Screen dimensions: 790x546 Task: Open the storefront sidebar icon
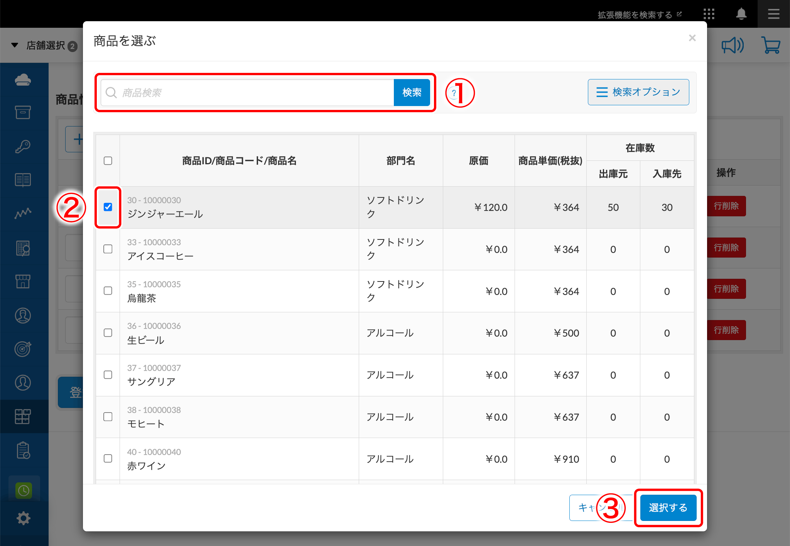coord(23,281)
